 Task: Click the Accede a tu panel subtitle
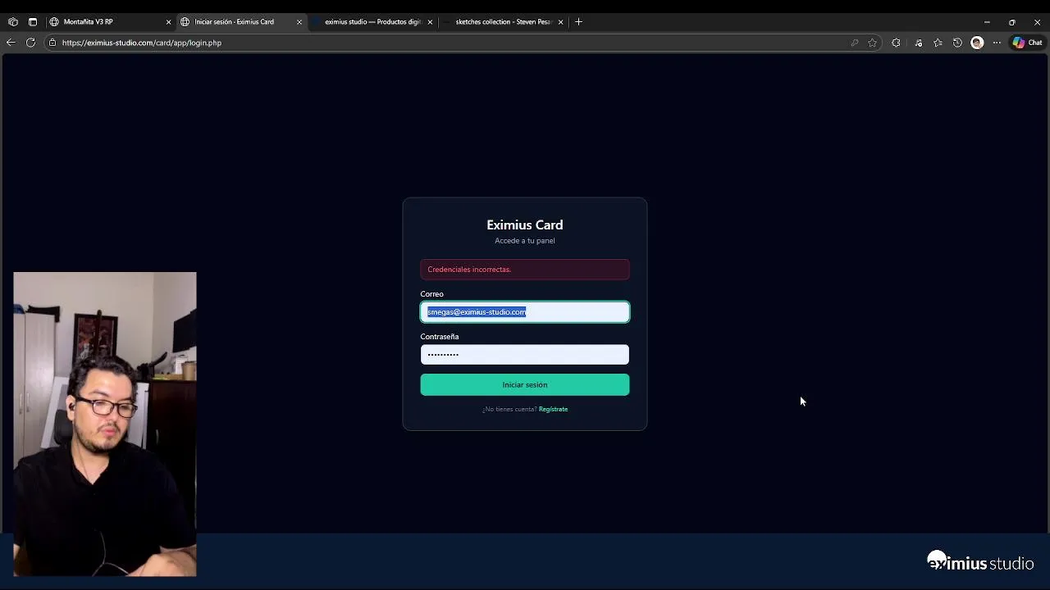[525, 241]
